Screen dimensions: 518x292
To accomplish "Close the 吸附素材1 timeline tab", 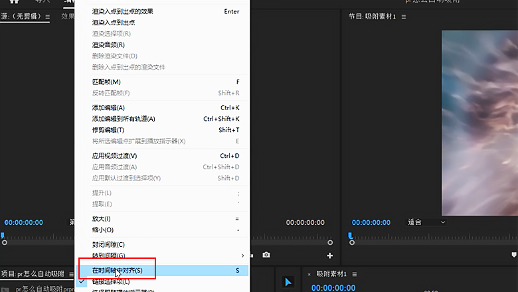I will (309, 274).
